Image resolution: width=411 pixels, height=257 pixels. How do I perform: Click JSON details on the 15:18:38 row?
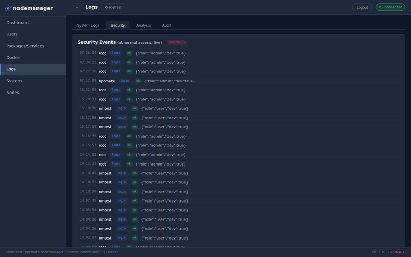click(x=164, y=108)
